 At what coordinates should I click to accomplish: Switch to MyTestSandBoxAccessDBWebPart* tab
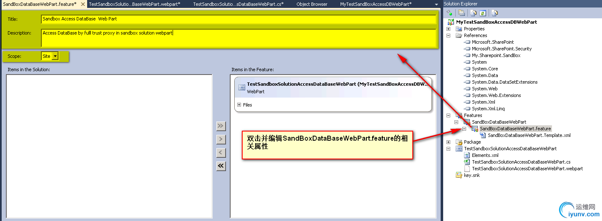(x=376, y=4)
